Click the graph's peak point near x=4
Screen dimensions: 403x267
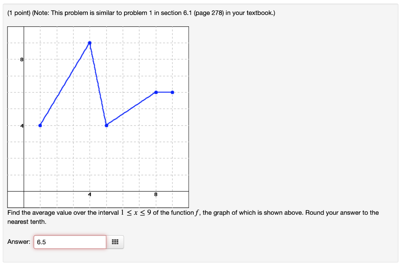pyautogui.click(x=90, y=42)
